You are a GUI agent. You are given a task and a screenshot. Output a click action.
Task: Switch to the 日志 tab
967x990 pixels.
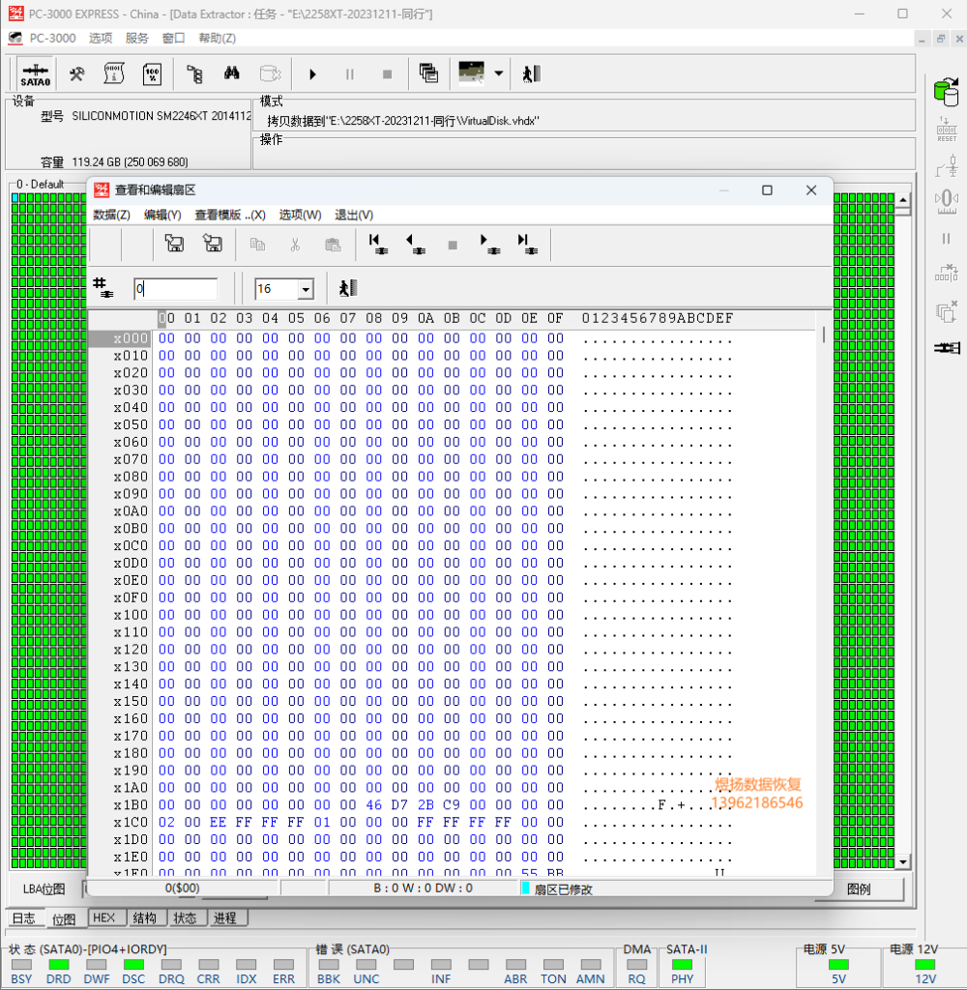point(24,918)
